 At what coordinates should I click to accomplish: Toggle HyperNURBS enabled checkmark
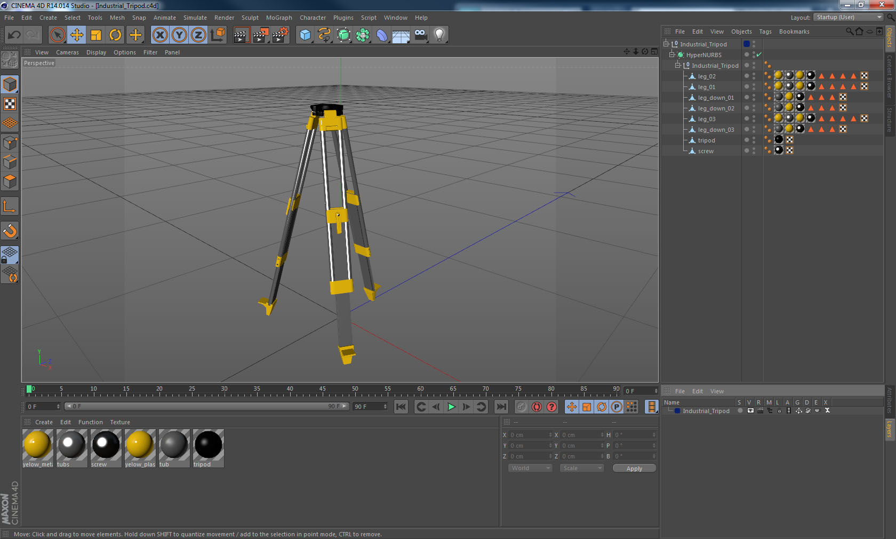coord(759,54)
